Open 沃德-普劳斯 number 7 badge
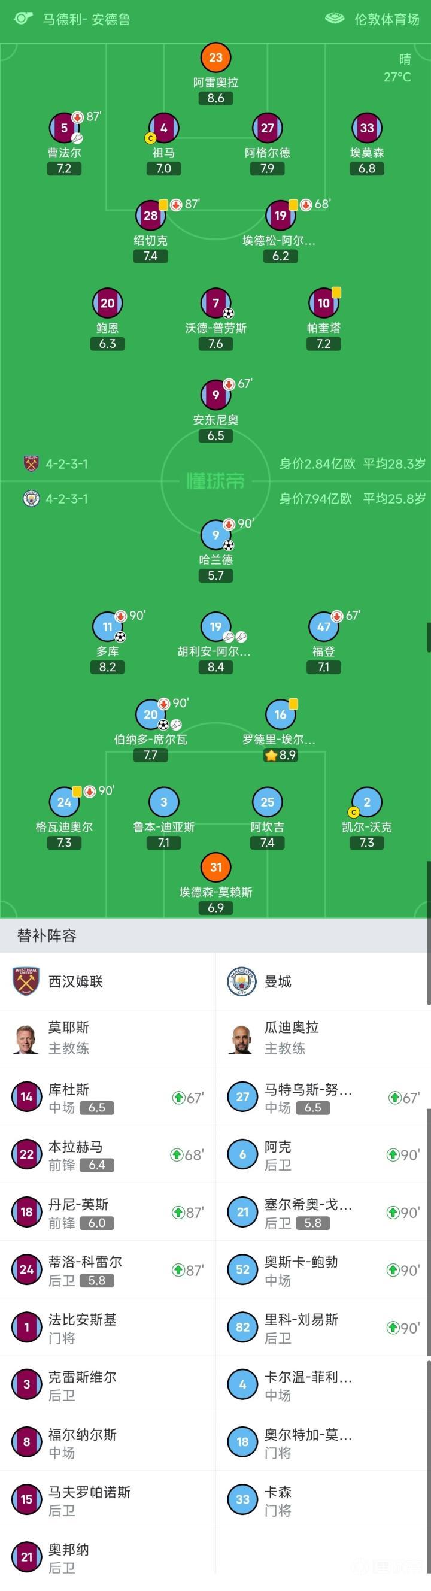Screen dimensions: 431x1591 [x=215, y=303]
